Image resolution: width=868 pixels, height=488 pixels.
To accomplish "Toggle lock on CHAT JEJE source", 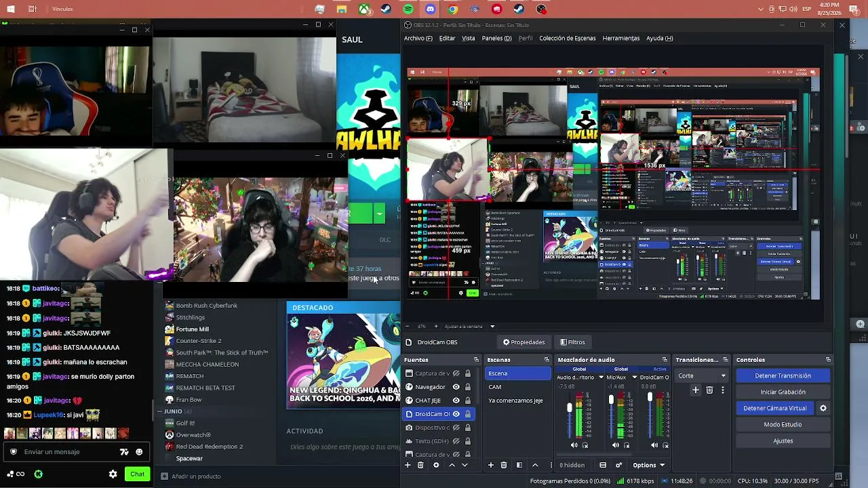I will pos(467,401).
